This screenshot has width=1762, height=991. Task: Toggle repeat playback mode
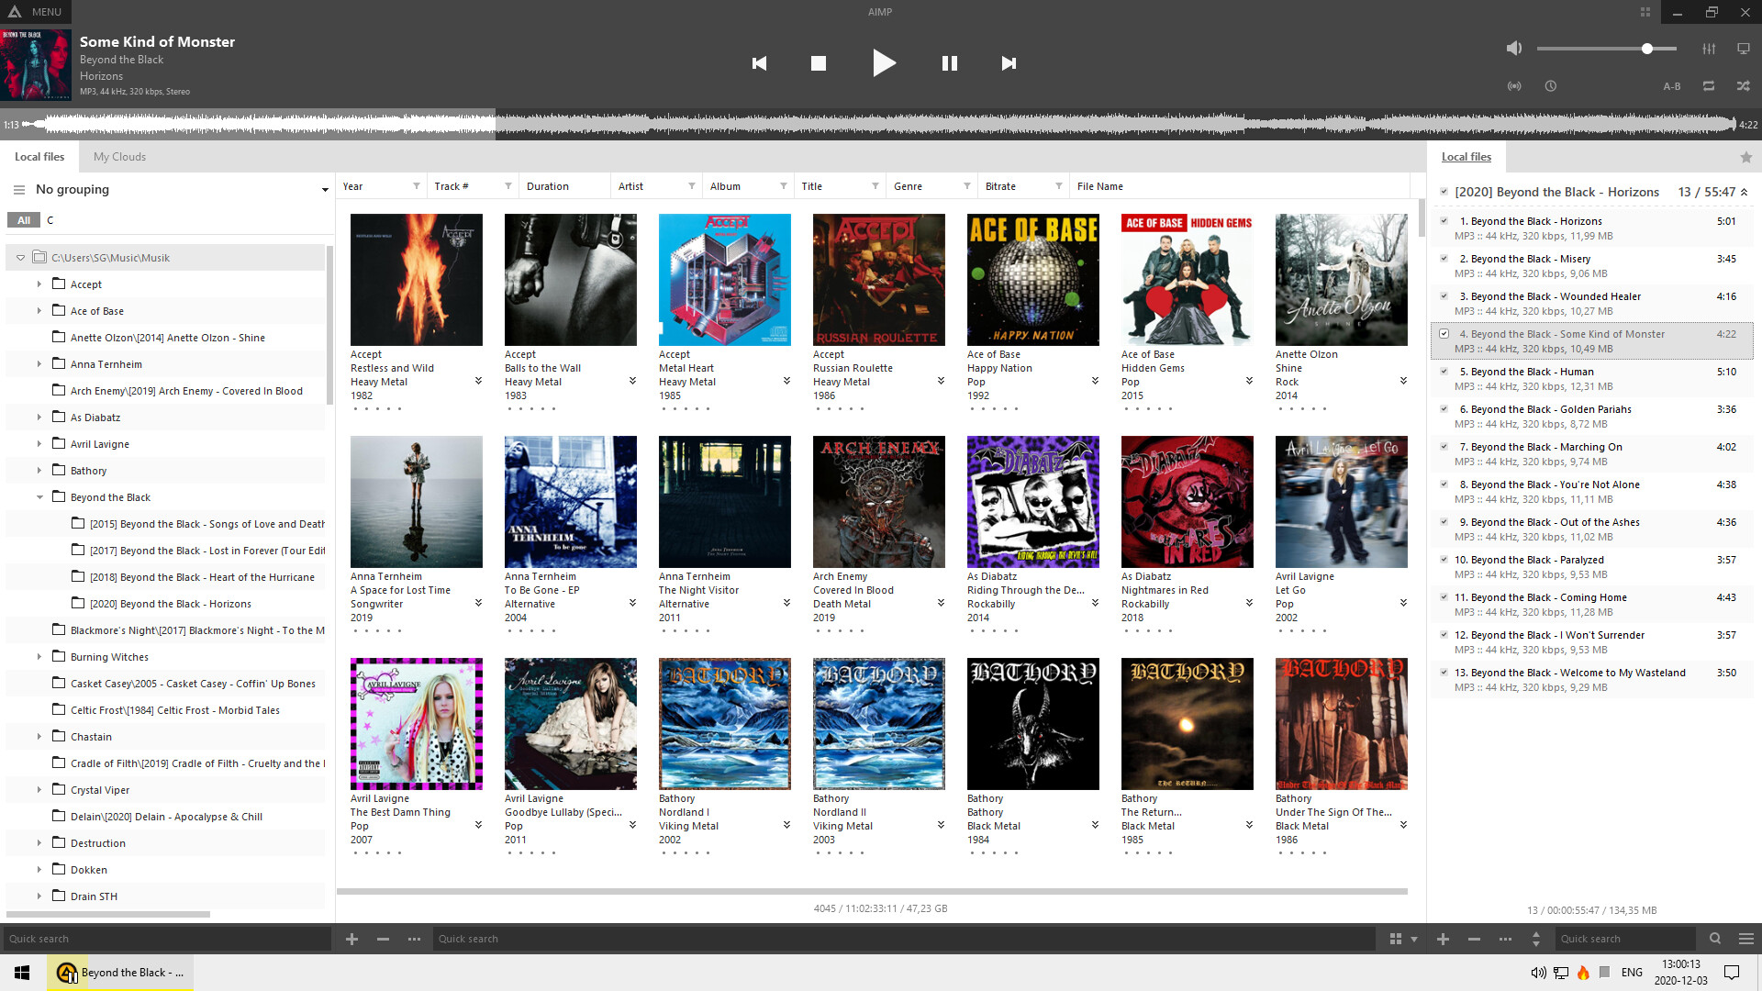[1709, 86]
